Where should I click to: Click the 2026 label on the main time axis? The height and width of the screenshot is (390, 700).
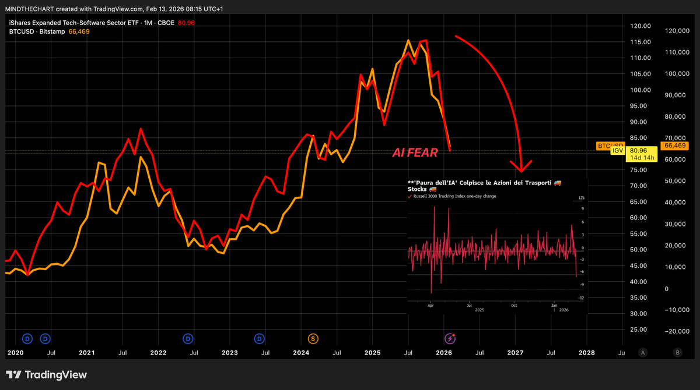click(x=444, y=353)
